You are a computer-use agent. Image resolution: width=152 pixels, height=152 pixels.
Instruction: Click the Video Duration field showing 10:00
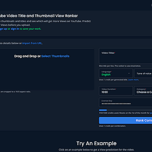(116, 91)
